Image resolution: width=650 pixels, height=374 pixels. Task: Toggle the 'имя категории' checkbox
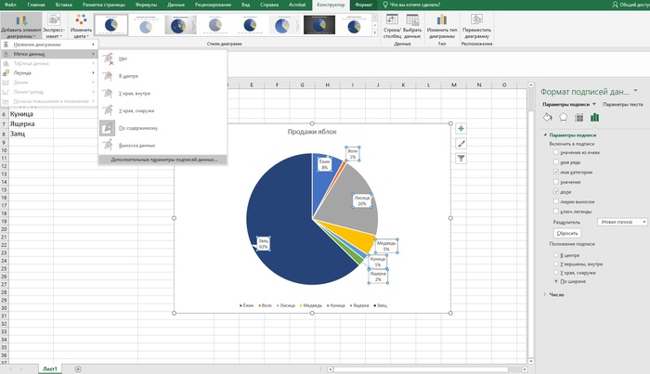coord(555,173)
